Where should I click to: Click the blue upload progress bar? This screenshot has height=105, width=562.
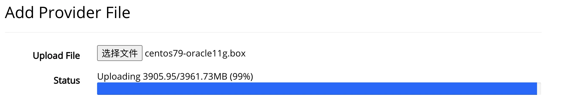click(317, 89)
